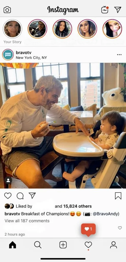The width and height of the screenshot is (126, 262).
Task: Share the post with paper plane icon
Action: [x=32, y=195]
